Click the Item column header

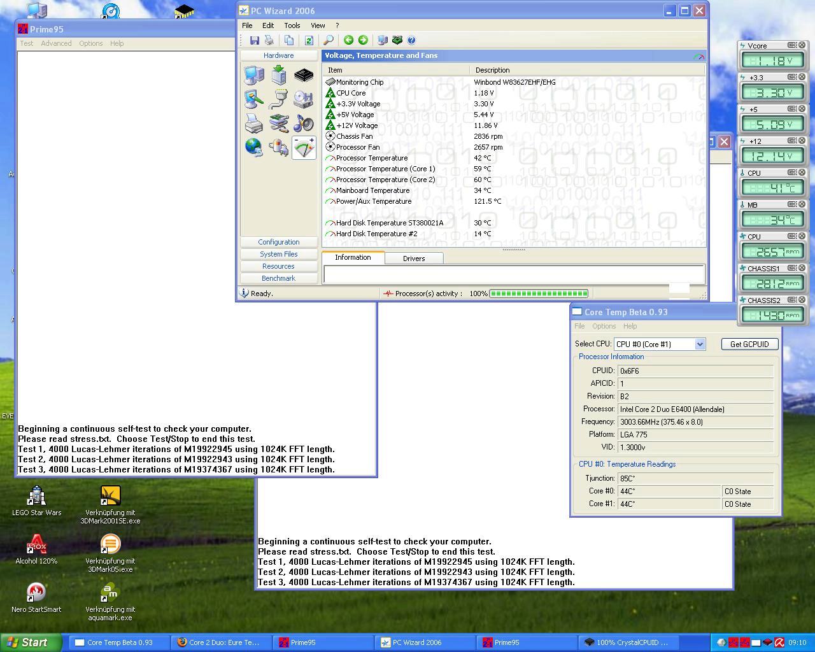click(x=396, y=70)
